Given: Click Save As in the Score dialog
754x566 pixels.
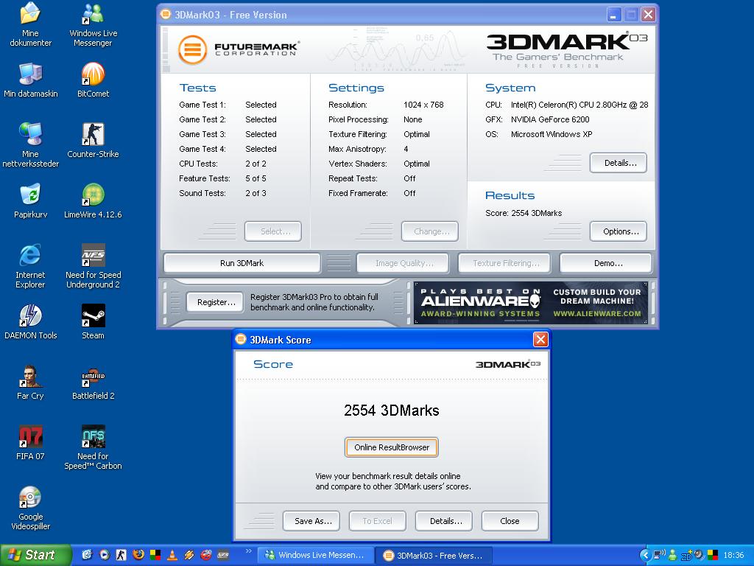Looking at the screenshot, I should pyautogui.click(x=311, y=521).
